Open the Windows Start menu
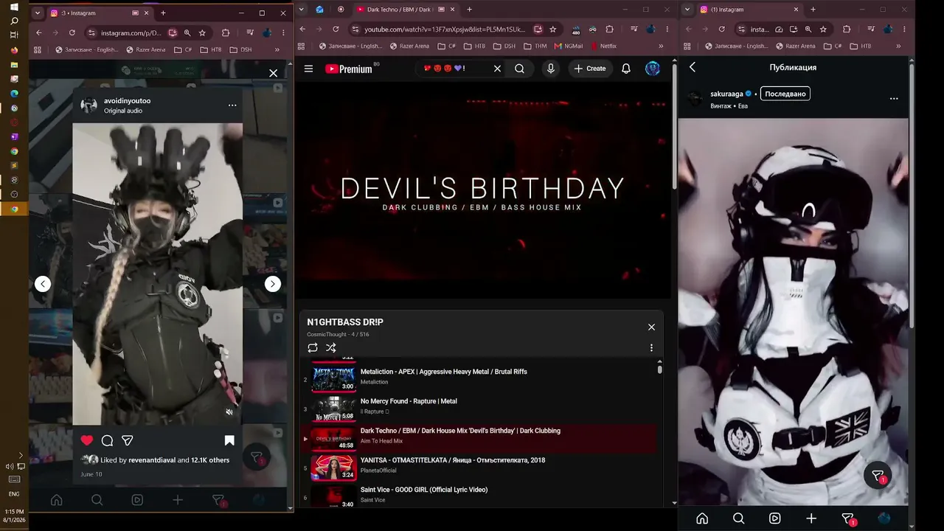This screenshot has width=944, height=531. [14, 7]
